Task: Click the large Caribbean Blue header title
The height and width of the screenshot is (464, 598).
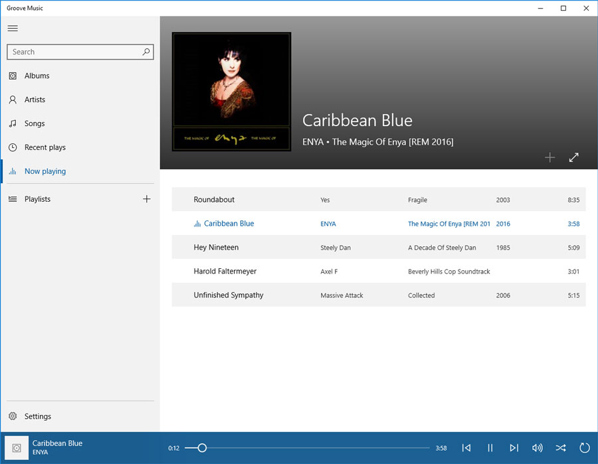Action: point(357,120)
